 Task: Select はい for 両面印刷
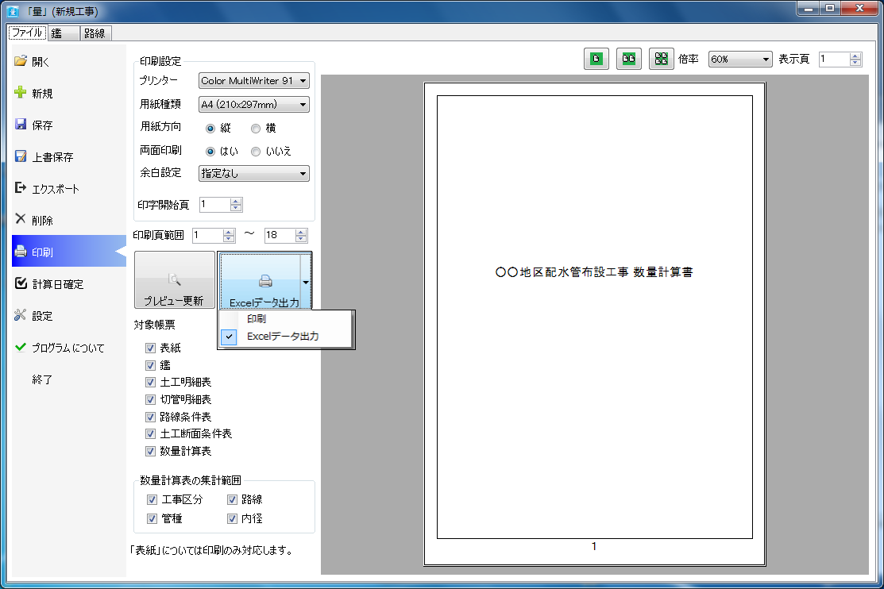(x=210, y=152)
